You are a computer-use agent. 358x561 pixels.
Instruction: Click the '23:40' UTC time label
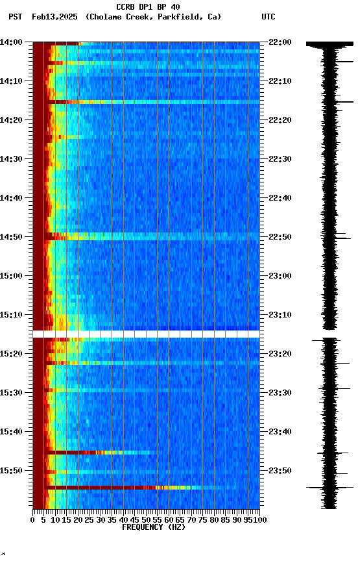(280, 432)
